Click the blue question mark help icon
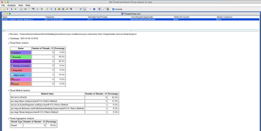The image size is (261, 131). point(100,9)
